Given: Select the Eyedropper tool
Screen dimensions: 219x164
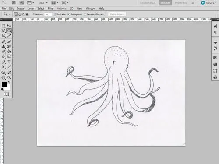Looking at the screenshot, I should pos(9,36).
